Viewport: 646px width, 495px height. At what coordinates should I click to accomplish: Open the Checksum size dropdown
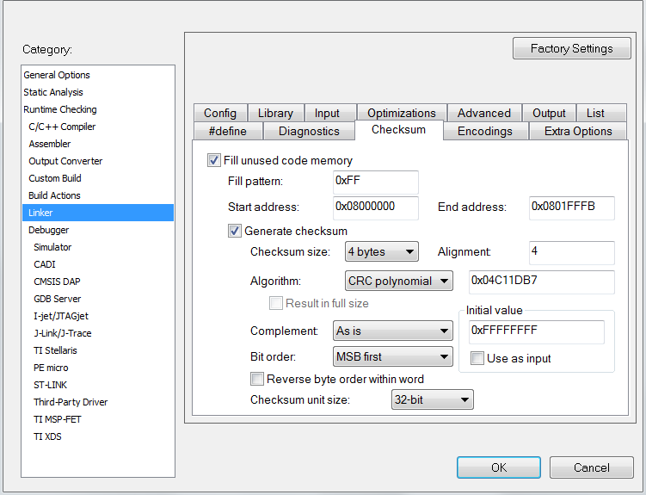(382, 251)
